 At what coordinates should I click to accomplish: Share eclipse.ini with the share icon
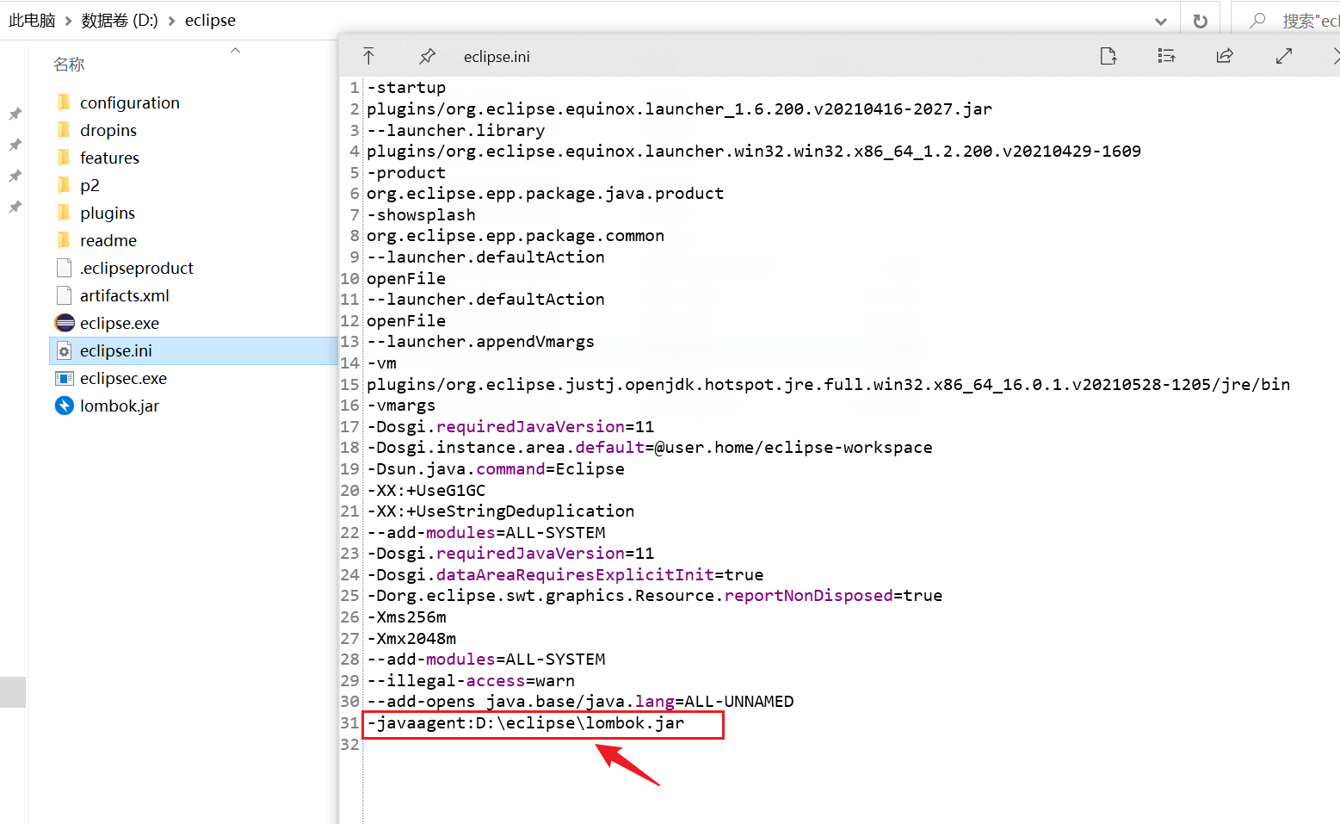pos(1225,56)
